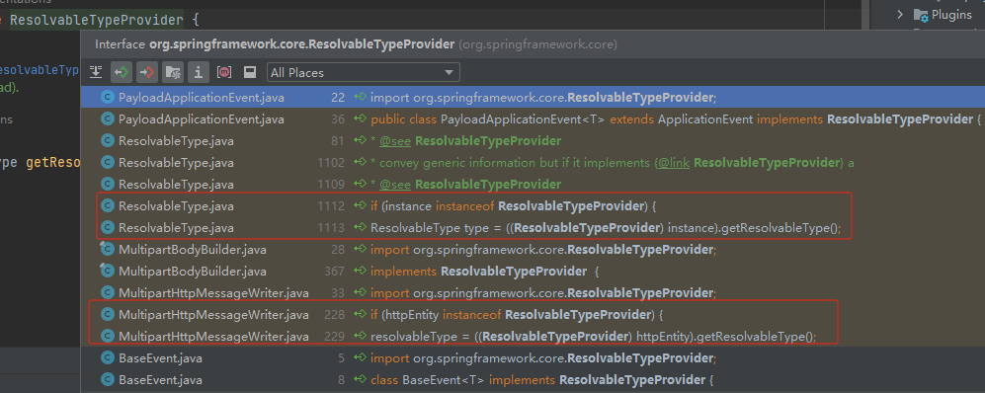
Task: Click the red [m] method icon
Action: pos(224,72)
